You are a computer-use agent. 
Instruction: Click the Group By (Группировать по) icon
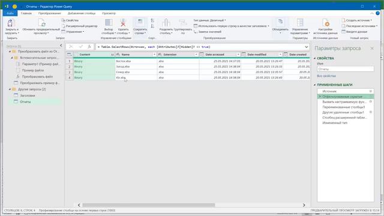[x=182, y=23]
